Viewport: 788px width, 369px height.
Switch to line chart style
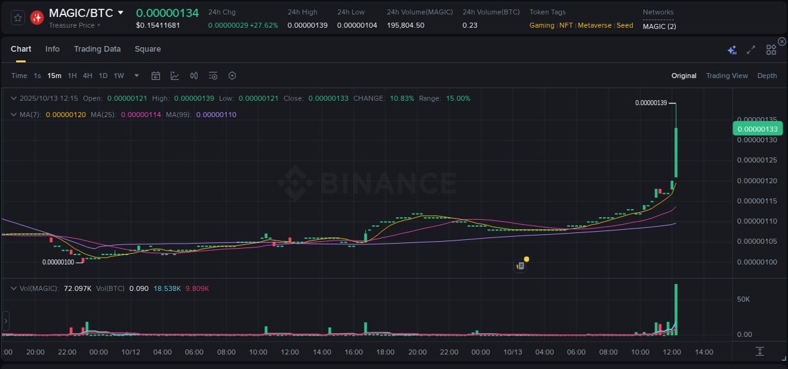tap(175, 76)
